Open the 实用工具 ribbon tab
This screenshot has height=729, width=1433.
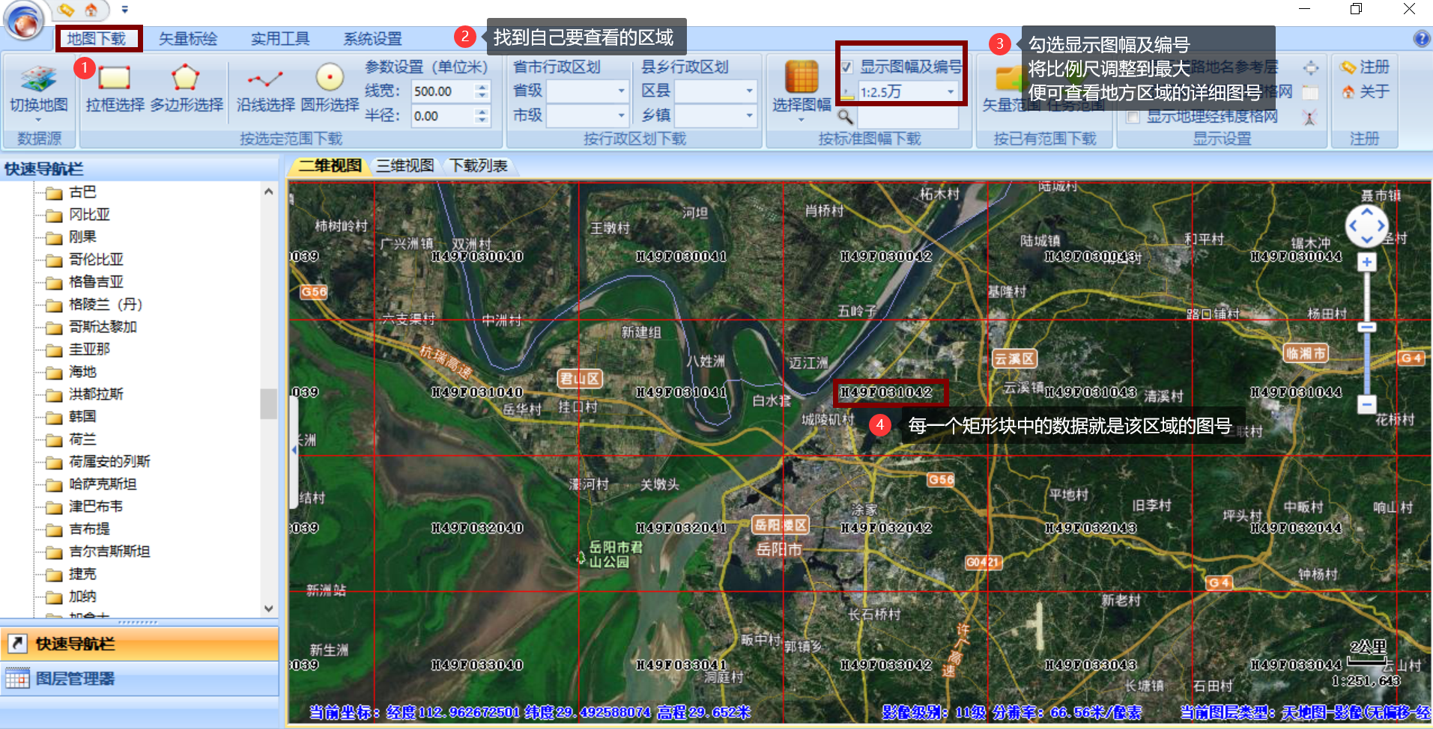pyautogui.click(x=280, y=38)
